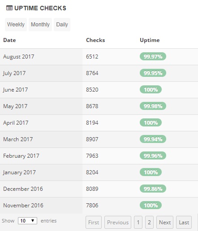This screenshot has height=231, width=198.
Task: Select the March 2017 row
Action: pos(99,139)
